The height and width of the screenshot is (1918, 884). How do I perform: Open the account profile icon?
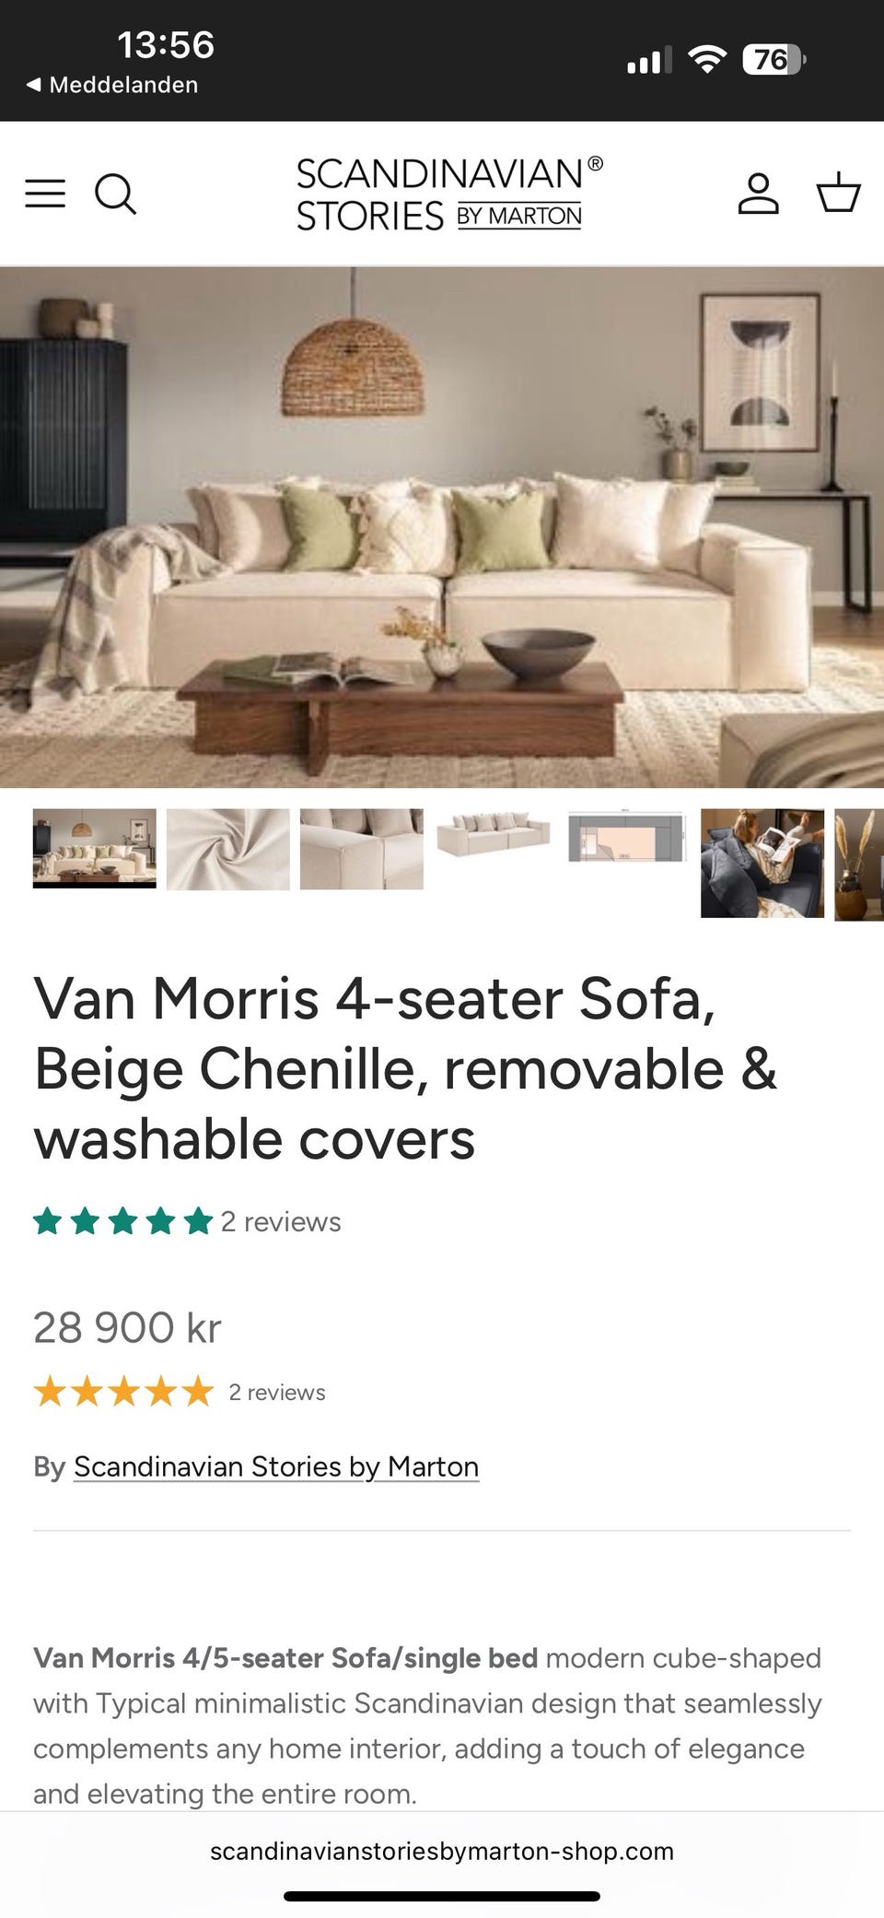(759, 194)
